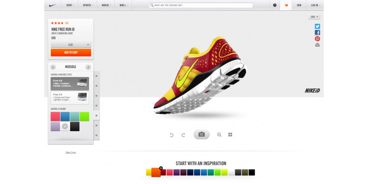Screen dimensions: 368x184
Task: Click the help question mark icon
Action: (274, 5)
